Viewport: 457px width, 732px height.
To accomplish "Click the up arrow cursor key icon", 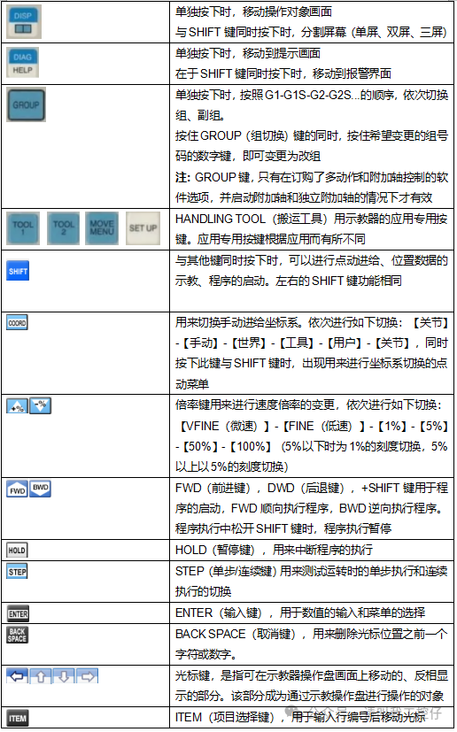I will (x=41, y=676).
